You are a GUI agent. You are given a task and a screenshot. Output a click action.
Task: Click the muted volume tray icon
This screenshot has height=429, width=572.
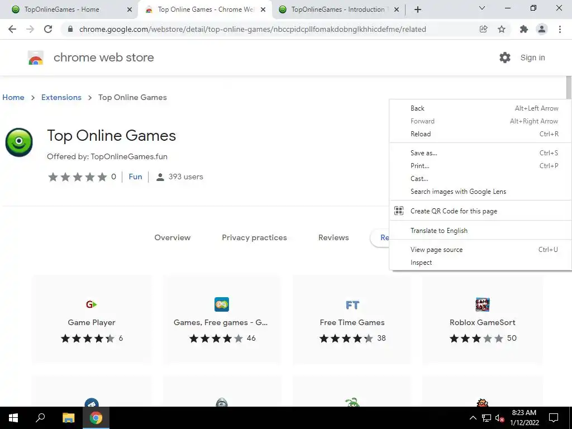[x=499, y=418]
